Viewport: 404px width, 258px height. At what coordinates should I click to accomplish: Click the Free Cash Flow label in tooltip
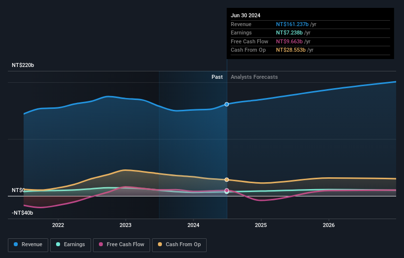tap(249, 41)
